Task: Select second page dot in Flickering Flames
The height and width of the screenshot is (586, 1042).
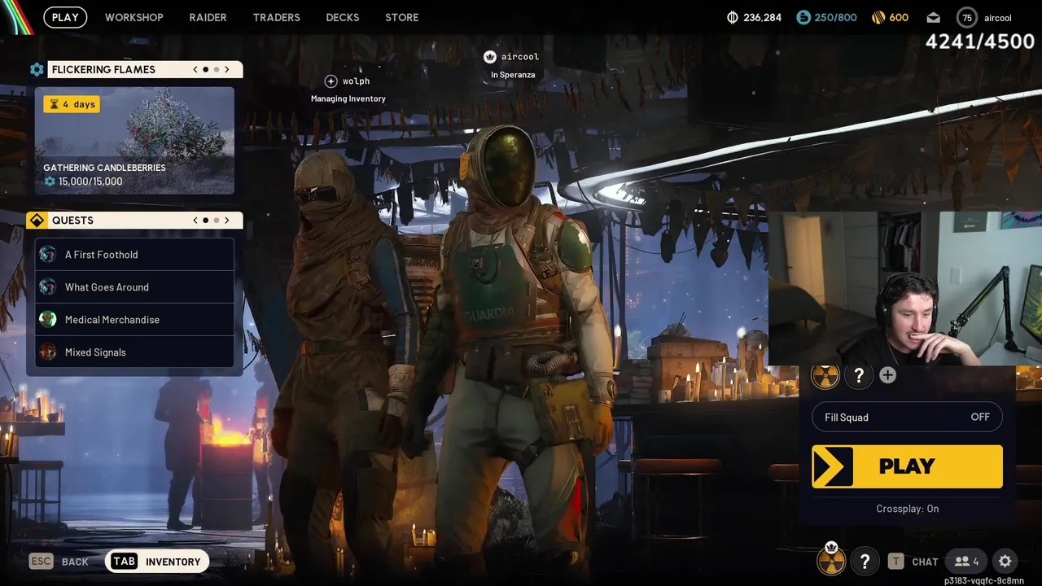Action: coord(217,70)
